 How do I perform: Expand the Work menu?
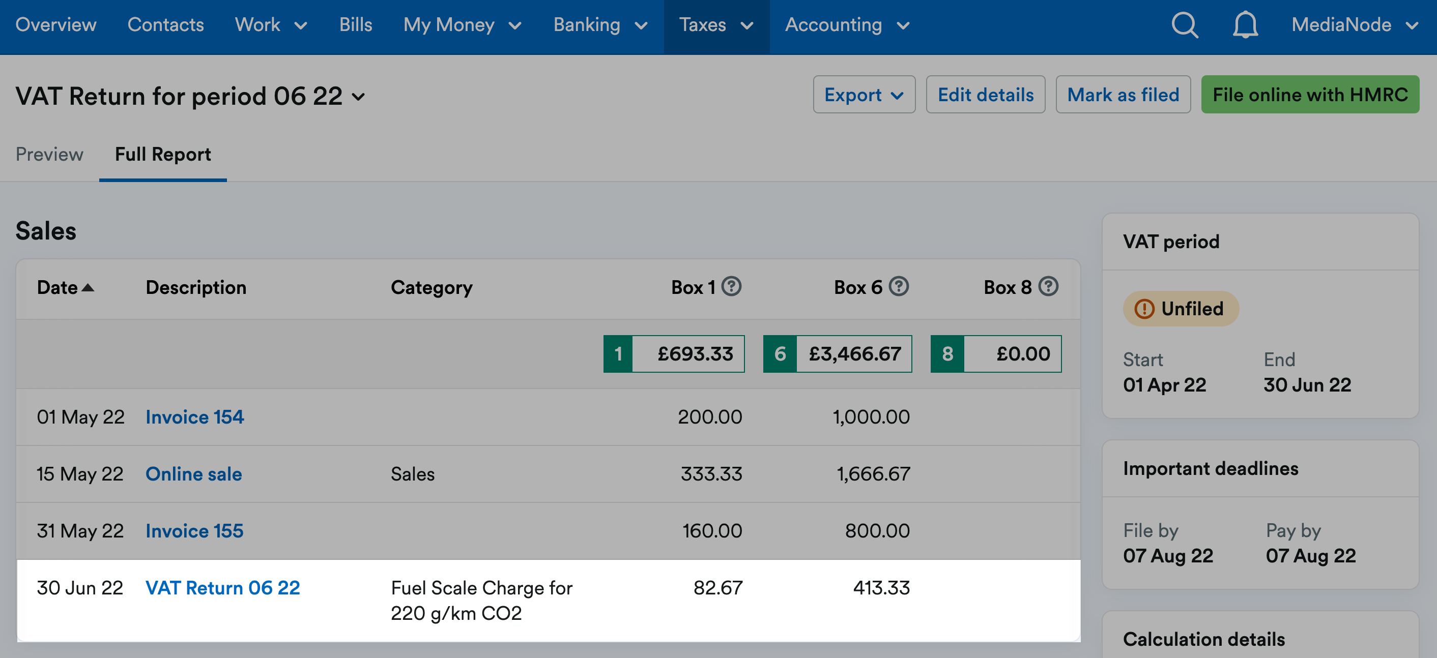coord(271,25)
